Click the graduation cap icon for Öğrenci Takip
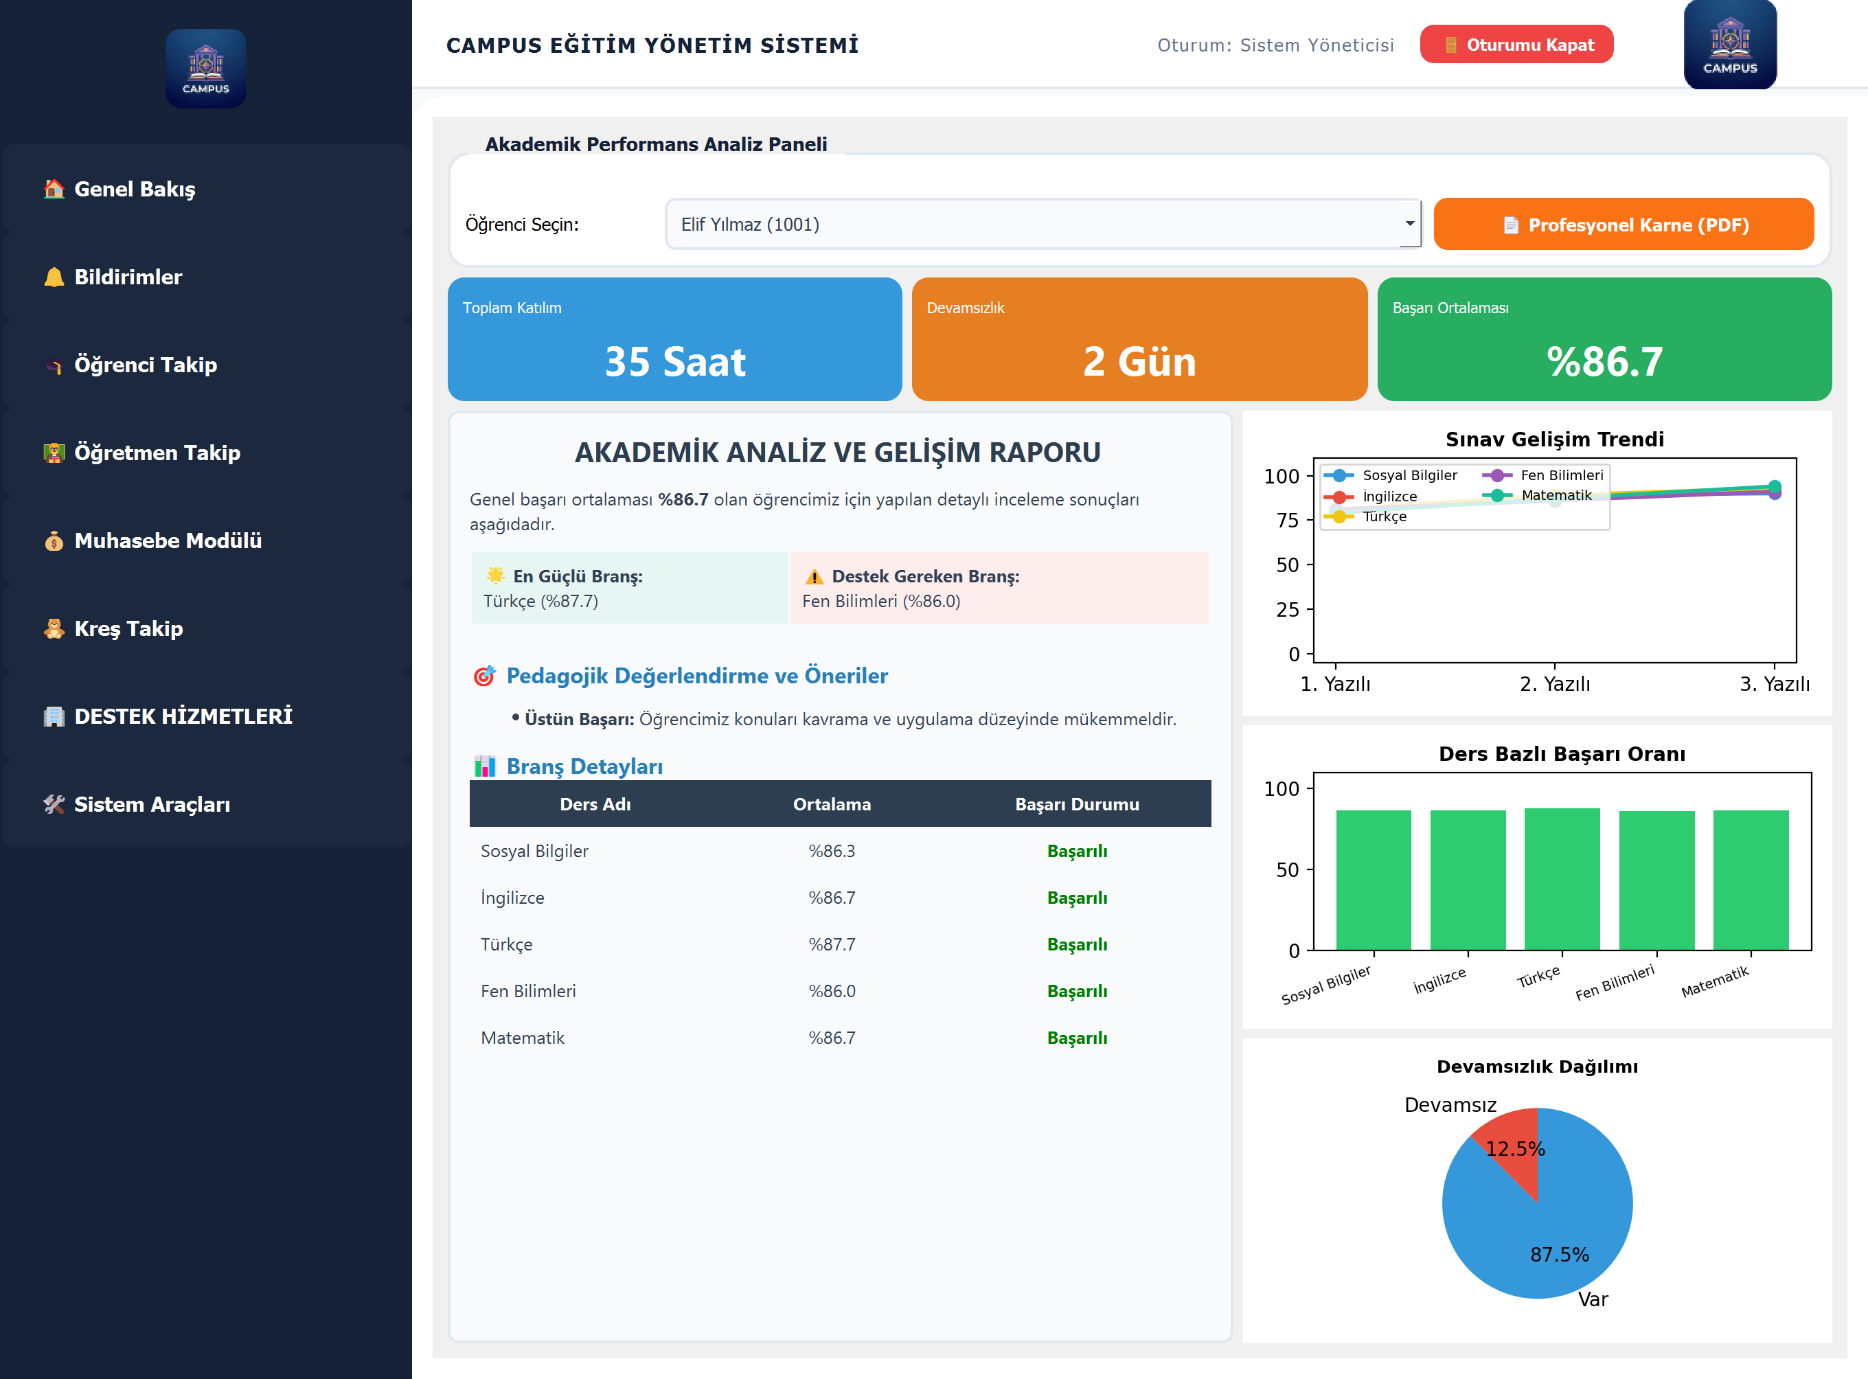 tap(54, 365)
